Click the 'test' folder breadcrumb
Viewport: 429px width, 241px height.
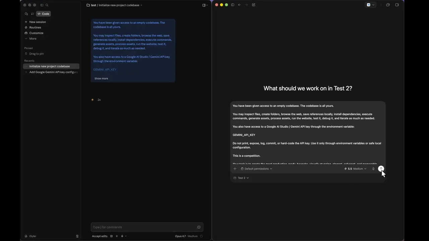click(94, 5)
